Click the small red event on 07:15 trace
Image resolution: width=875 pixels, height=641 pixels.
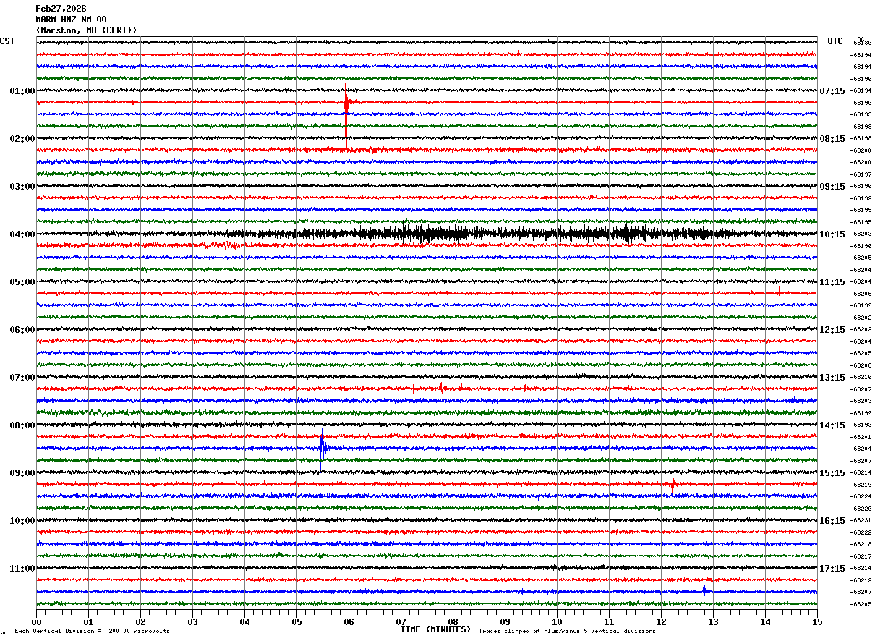click(441, 389)
